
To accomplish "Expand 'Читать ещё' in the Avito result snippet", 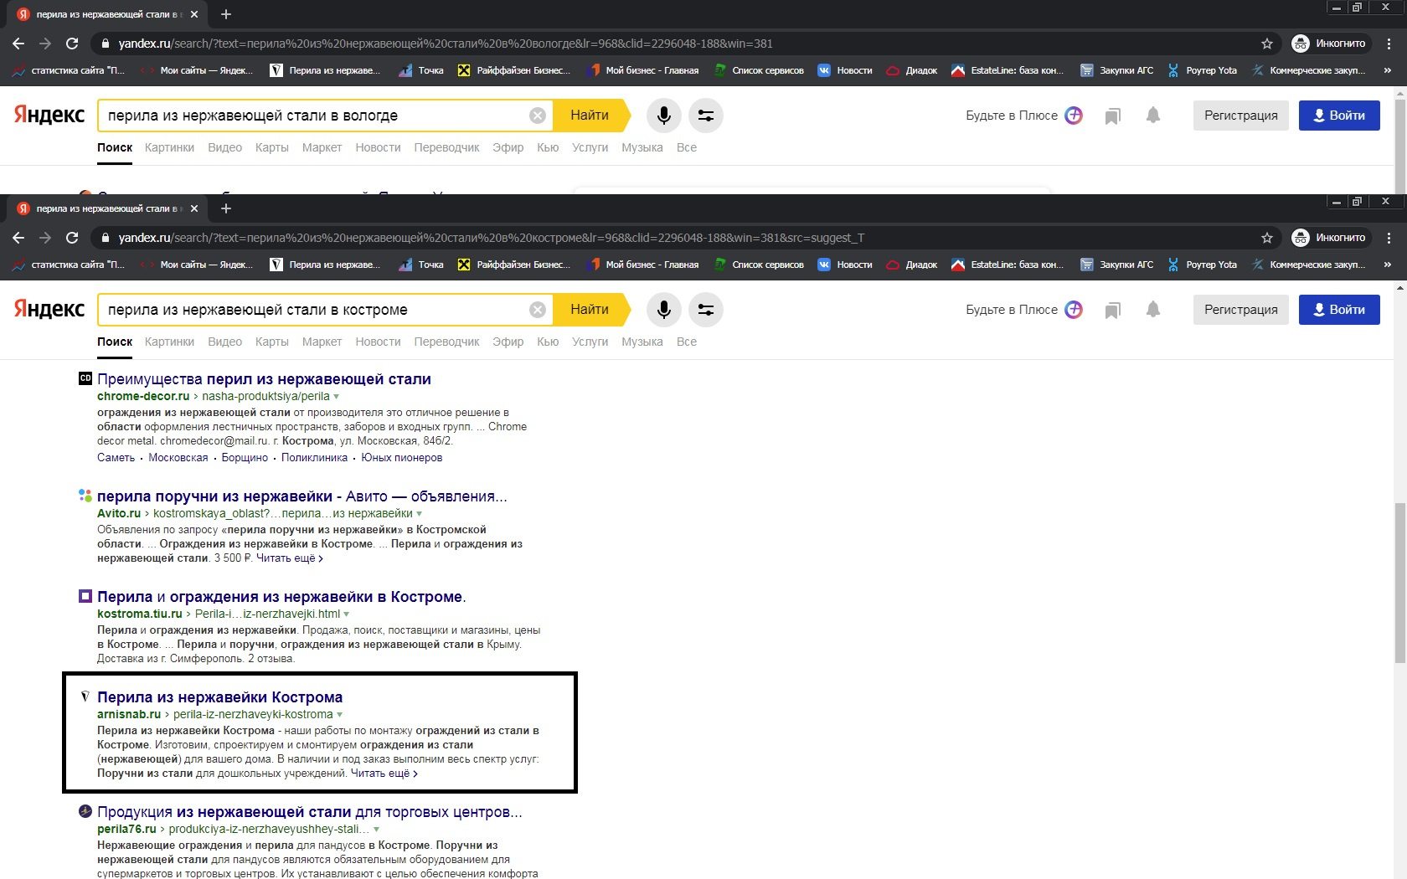I will (290, 558).
